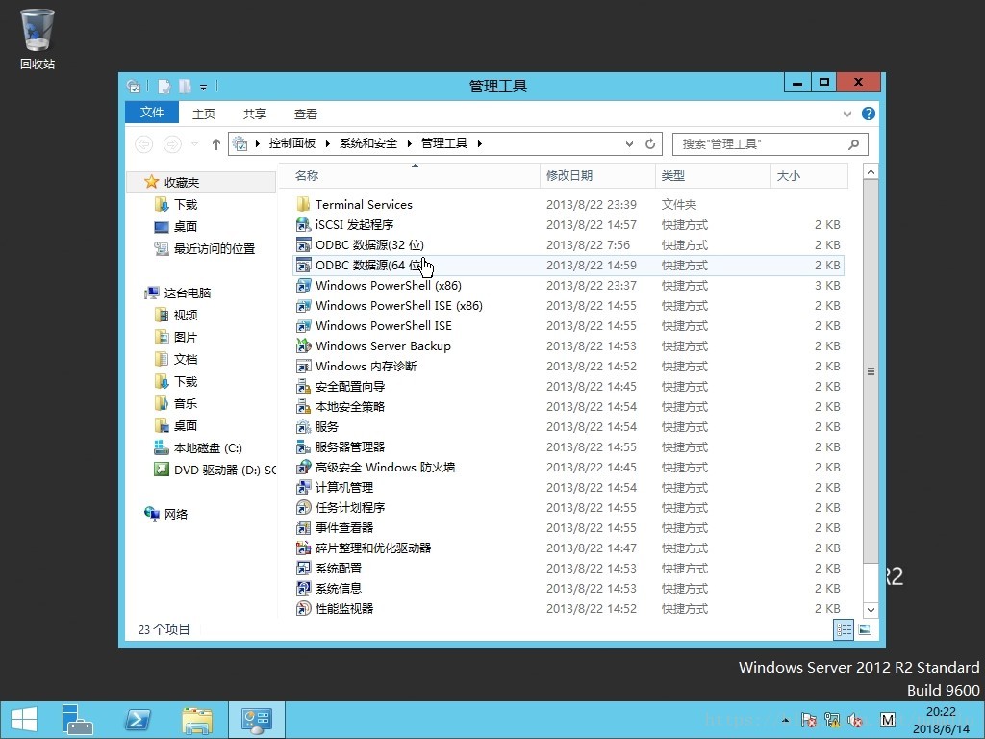Expand the breadcrumb arrow after 系统和安全
The height and width of the screenshot is (739, 985).
[x=410, y=144]
